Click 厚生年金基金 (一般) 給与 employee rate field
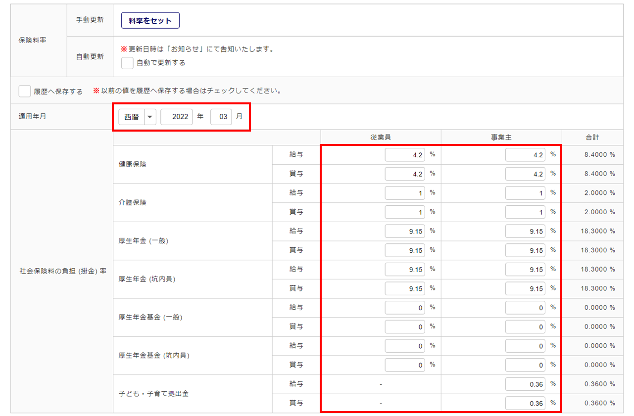 (x=405, y=308)
